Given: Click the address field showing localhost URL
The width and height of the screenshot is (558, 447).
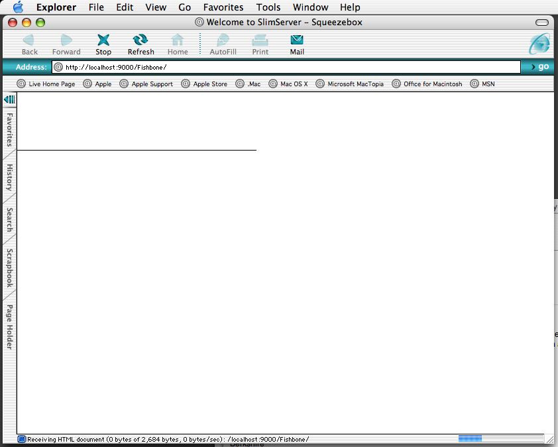Looking at the screenshot, I should click(x=292, y=67).
